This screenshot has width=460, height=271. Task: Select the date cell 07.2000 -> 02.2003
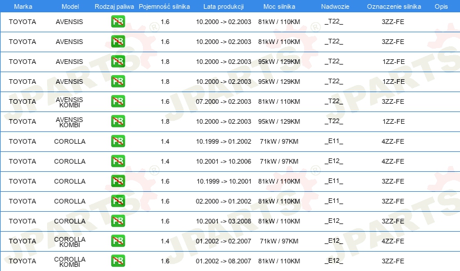224,101
